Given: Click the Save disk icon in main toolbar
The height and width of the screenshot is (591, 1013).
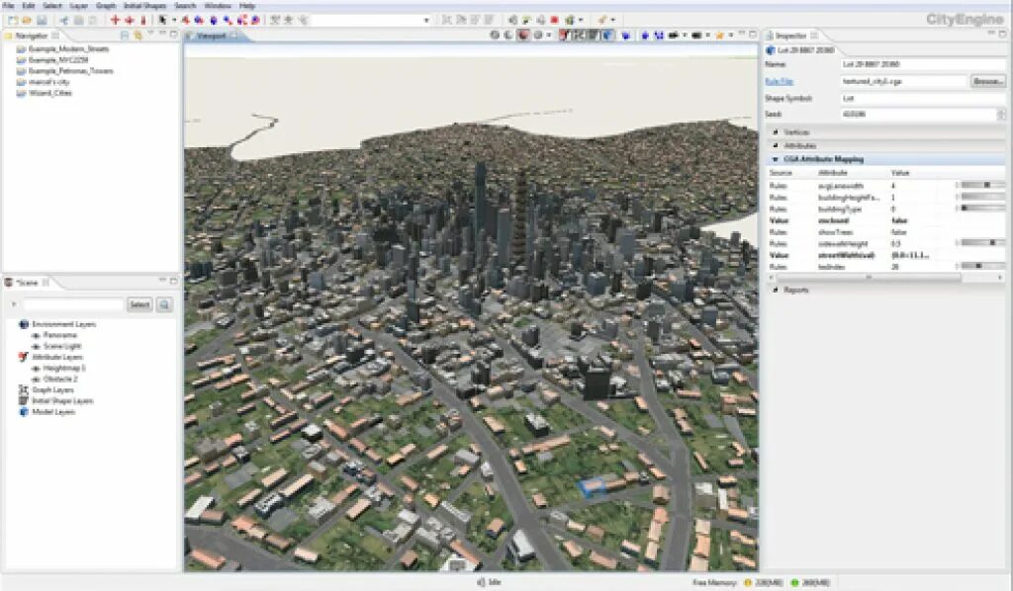Looking at the screenshot, I should pyautogui.click(x=42, y=20).
